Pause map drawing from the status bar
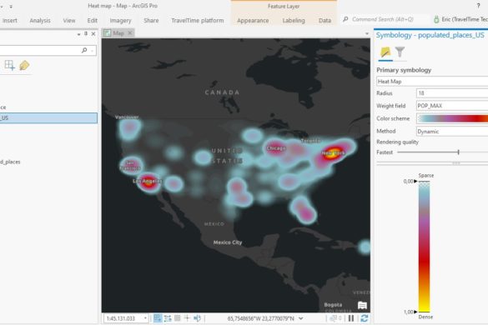Viewport: 488px width, 325px height. pyautogui.click(x=351, y=318)
